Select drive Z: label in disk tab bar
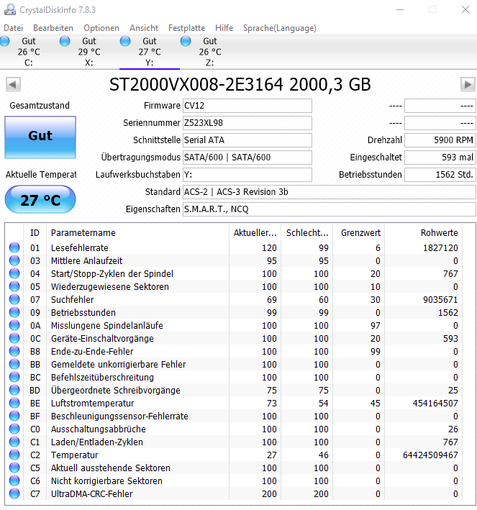 point(210,63)
